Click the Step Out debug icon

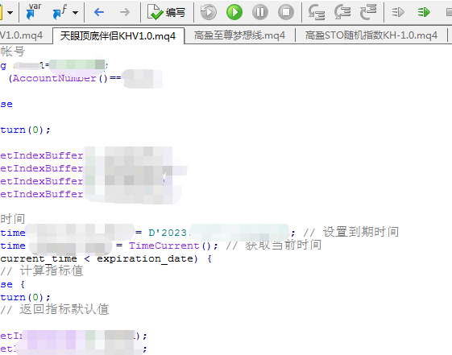(368, 12)
